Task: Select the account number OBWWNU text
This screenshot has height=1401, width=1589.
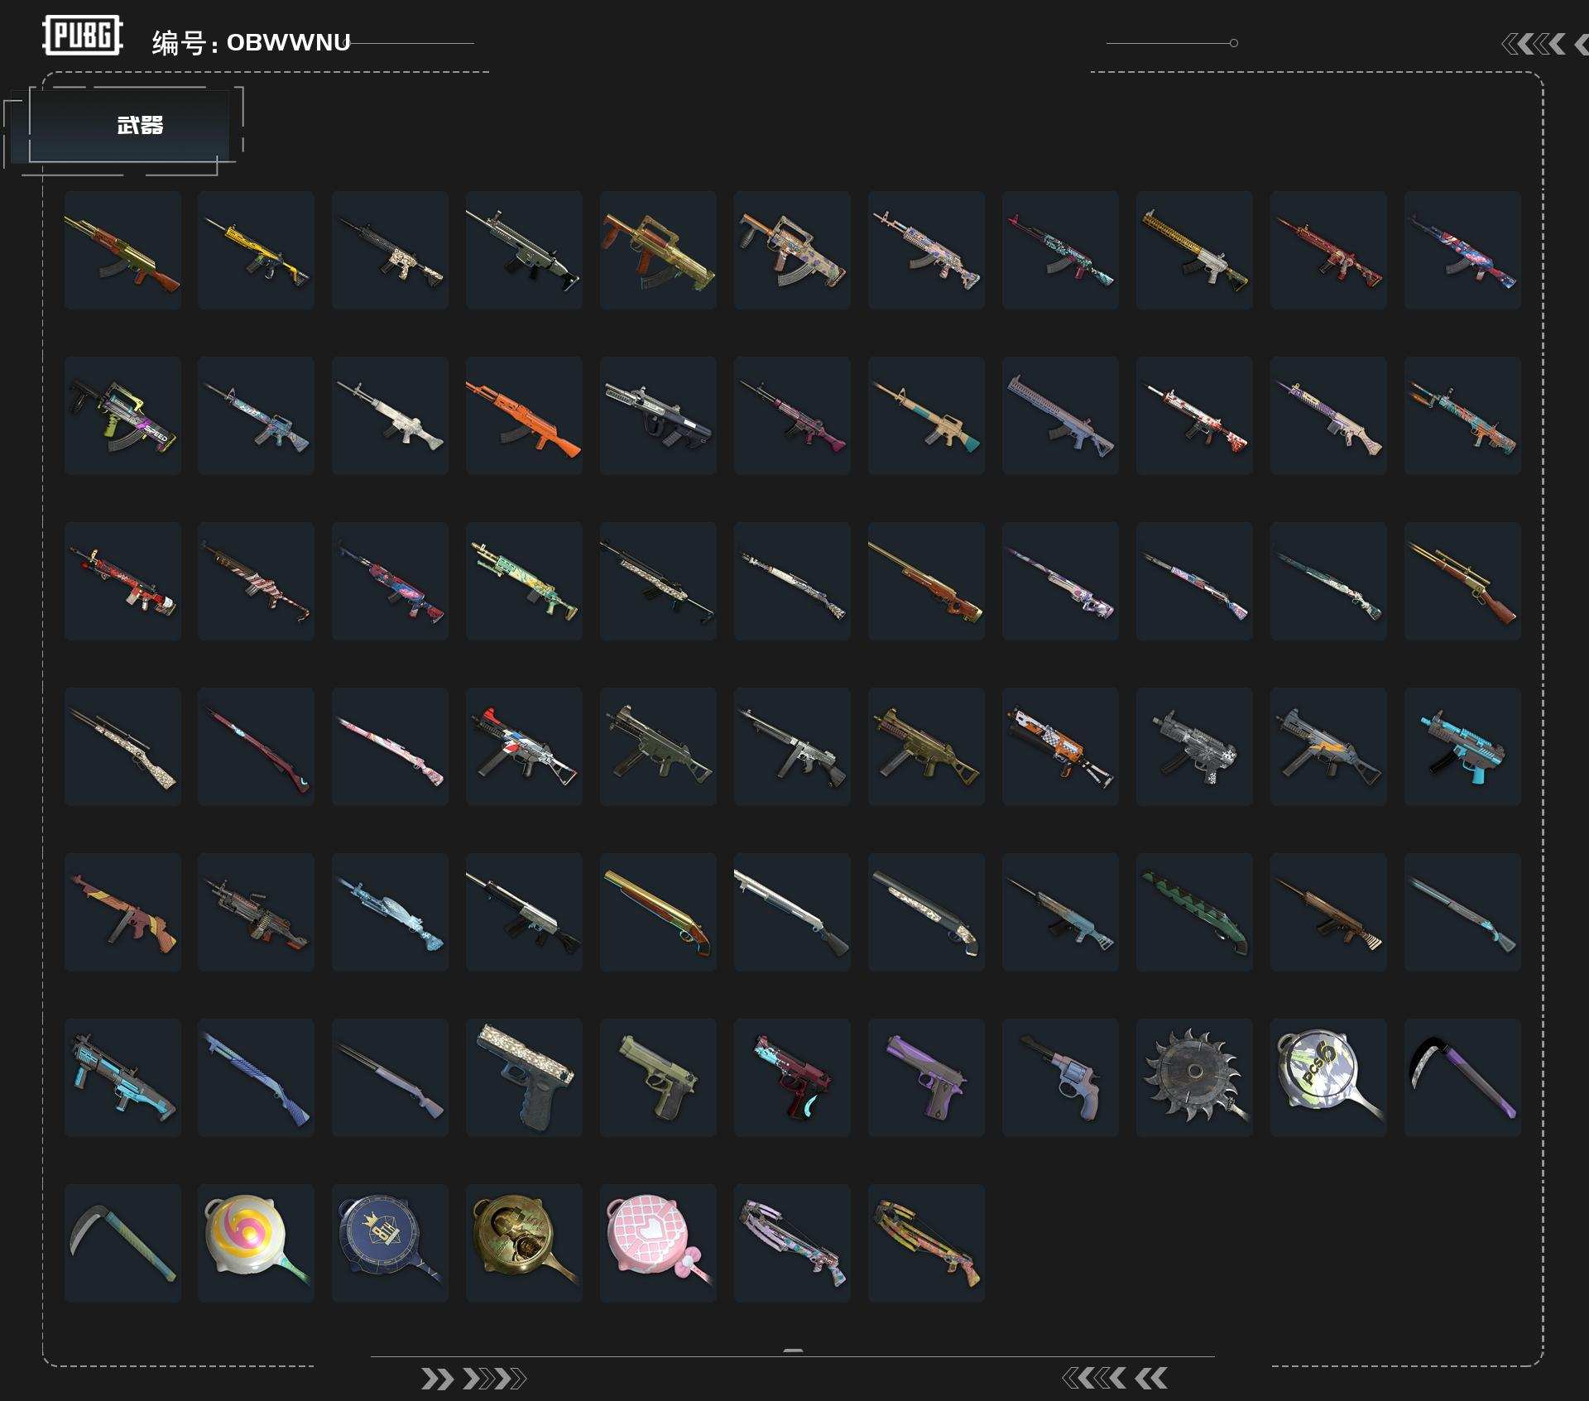Action: [x=289, y=42]
